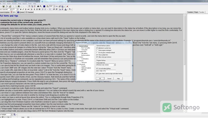
Task: Click the Cancel button in the dialog
Action: [109, 78]
